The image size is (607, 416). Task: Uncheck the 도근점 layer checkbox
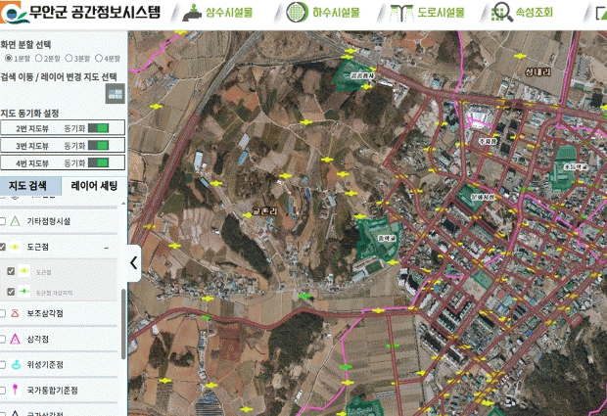[x=3, y=247]
